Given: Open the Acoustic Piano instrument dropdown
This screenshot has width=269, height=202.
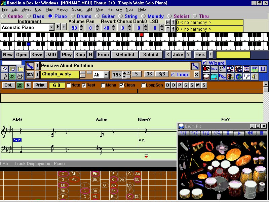Looking at the screenshot, I should click(x=51, y=27).
